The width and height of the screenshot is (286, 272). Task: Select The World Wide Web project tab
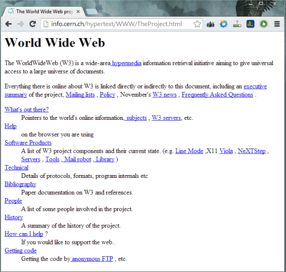pos(44,11)
